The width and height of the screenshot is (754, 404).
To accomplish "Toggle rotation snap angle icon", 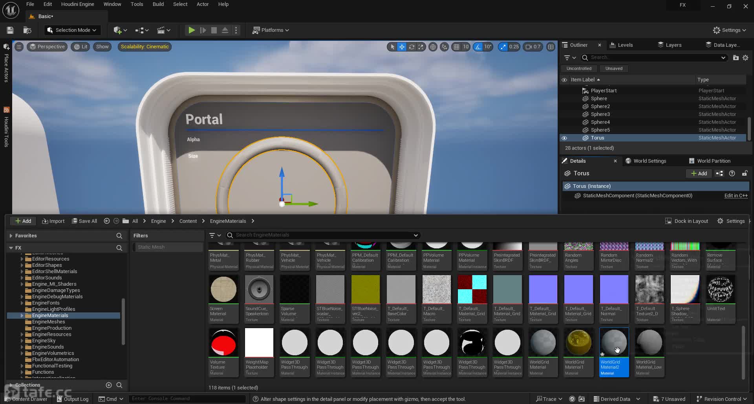I will click(478, 47).
